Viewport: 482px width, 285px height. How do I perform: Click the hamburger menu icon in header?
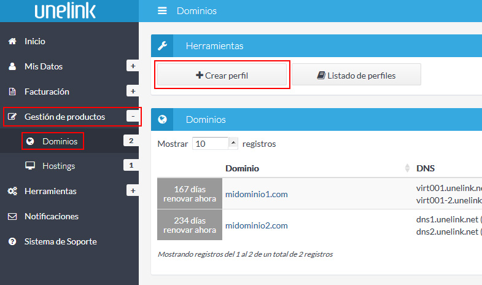pyautogui.click(x=162, y=10)
